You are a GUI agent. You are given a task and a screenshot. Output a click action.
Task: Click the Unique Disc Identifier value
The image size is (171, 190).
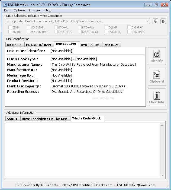pos(61,51)
